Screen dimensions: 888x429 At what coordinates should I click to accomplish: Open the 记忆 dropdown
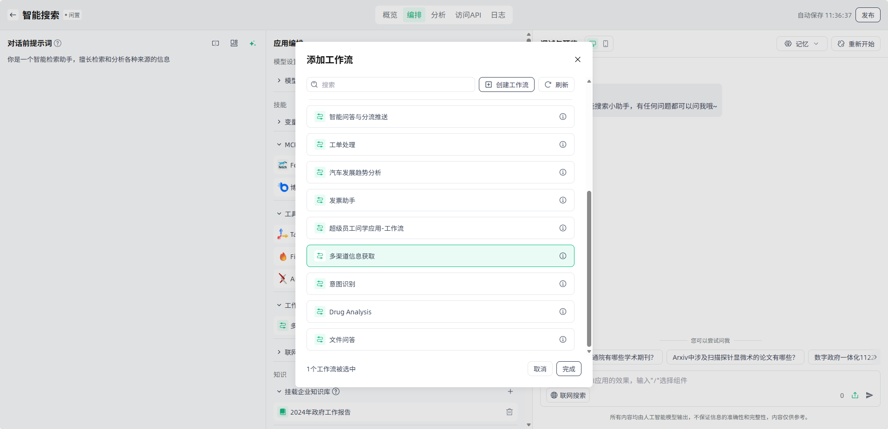click(801, 44)
